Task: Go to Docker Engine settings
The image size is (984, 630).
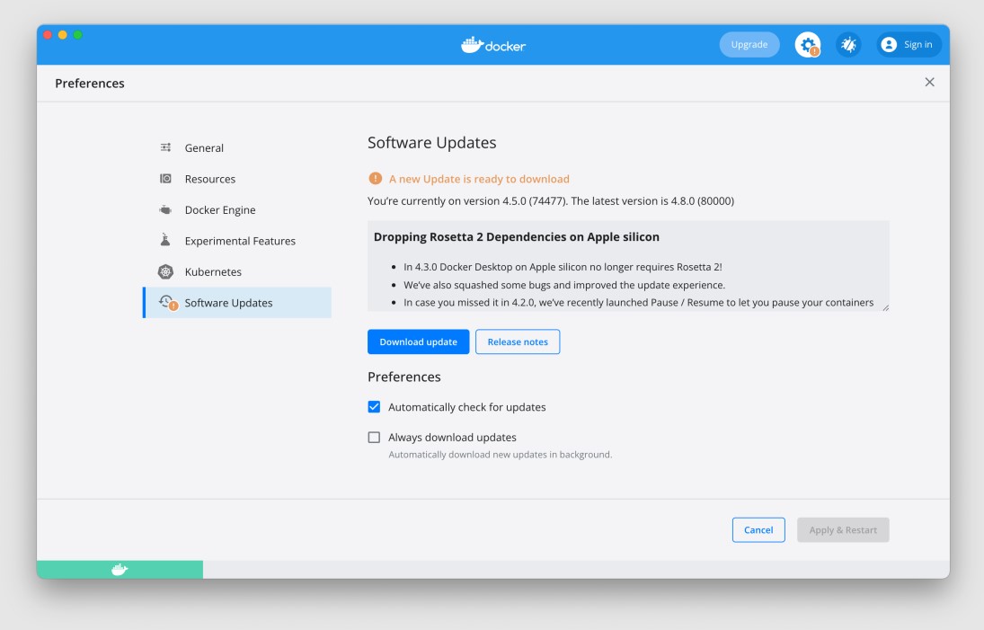Action: click(x=237, y=209)
